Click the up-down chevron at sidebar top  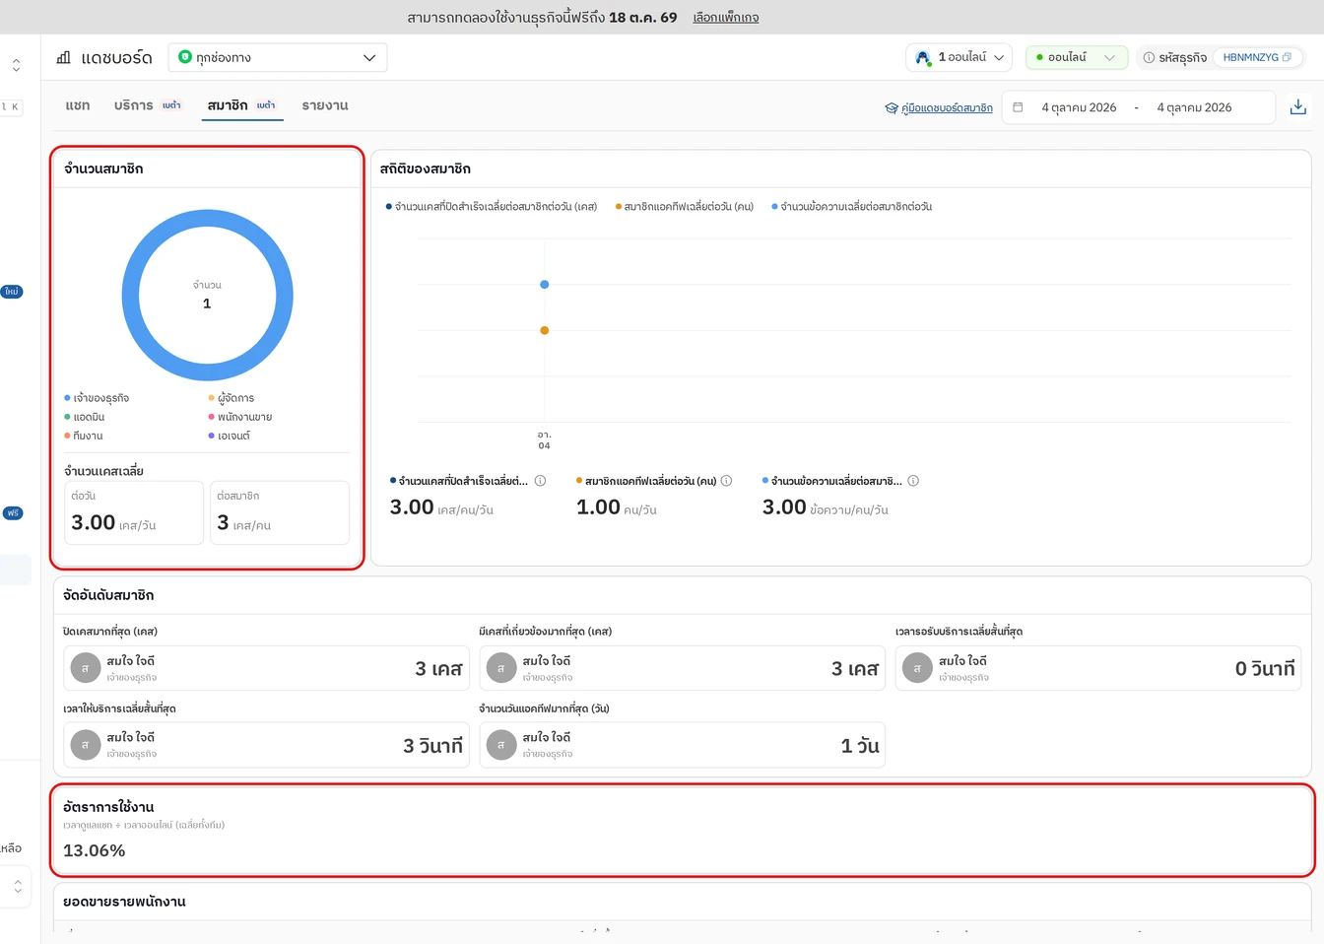(16, 65)
